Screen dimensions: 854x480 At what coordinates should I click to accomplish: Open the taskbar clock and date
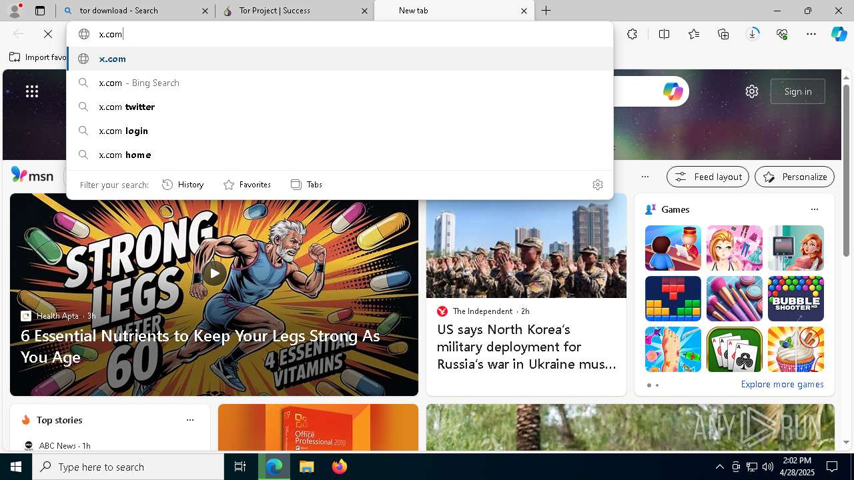tap(797, 467)
